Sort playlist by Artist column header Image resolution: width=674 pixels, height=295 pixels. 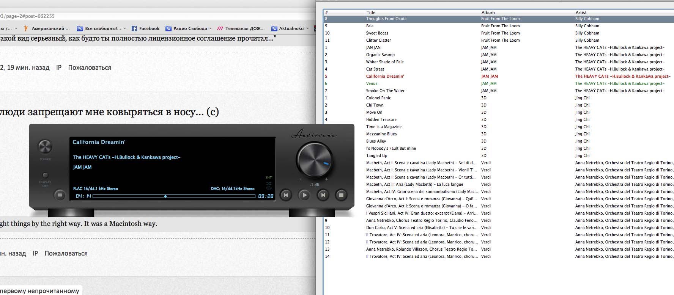pos(624,13)
